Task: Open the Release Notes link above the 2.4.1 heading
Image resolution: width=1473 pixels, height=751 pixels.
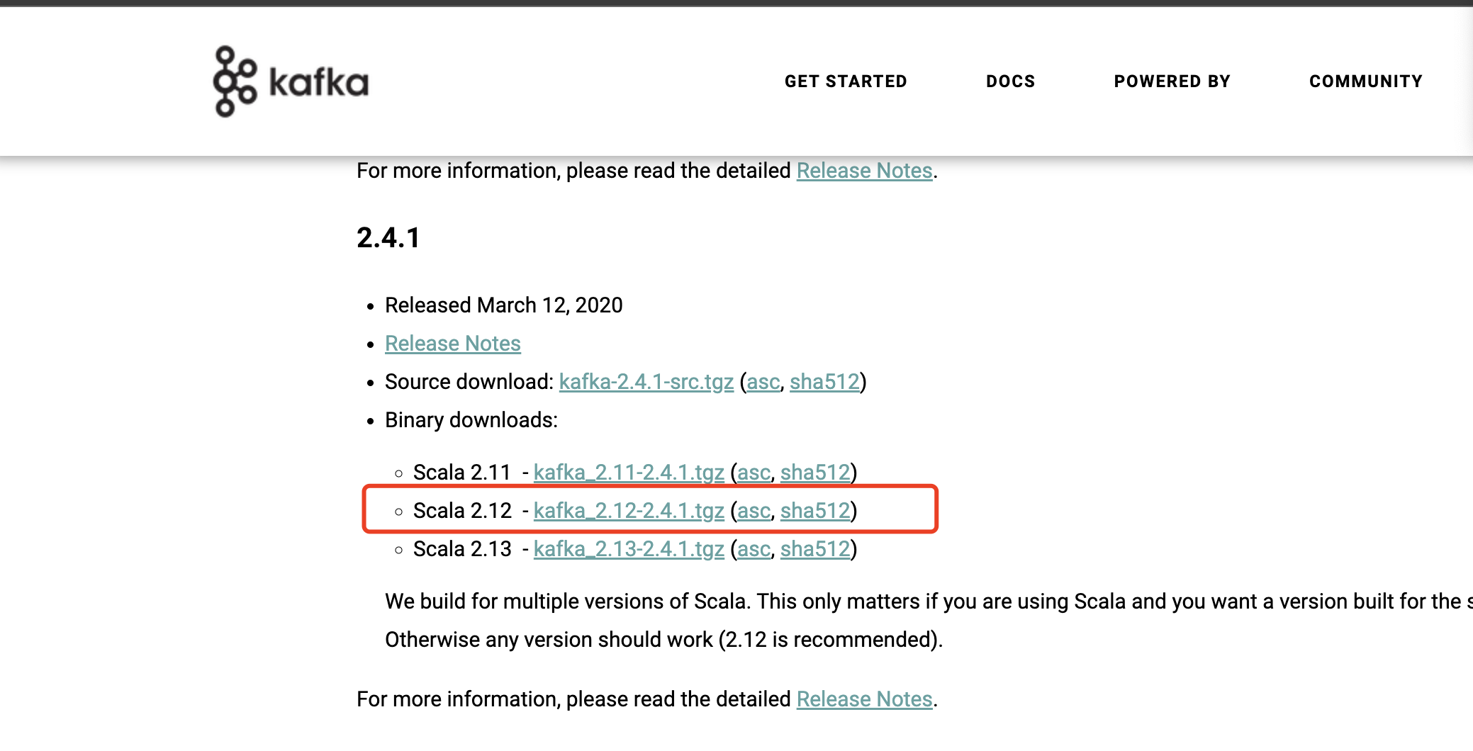Action: (x=864, y=171)
